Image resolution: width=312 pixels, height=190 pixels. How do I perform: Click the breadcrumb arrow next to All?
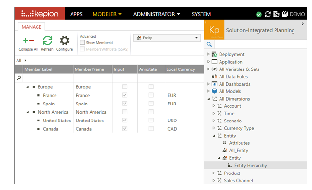(x=25, y=60)
